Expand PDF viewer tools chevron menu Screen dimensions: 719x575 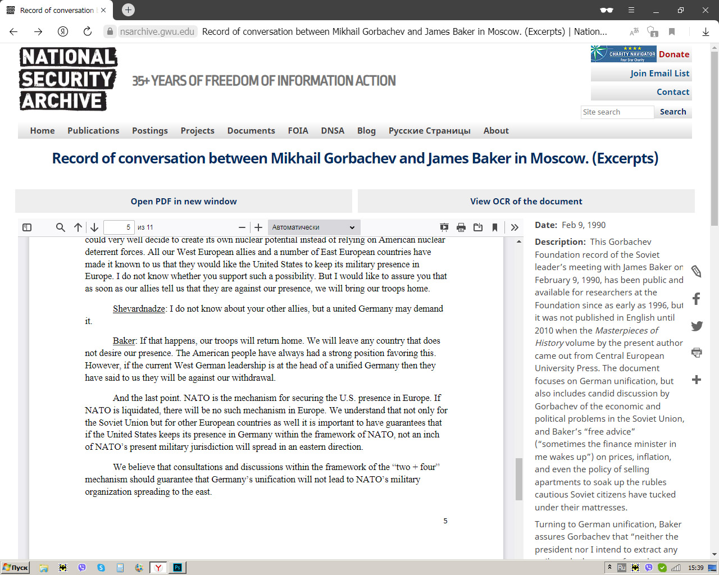[515, 227]
